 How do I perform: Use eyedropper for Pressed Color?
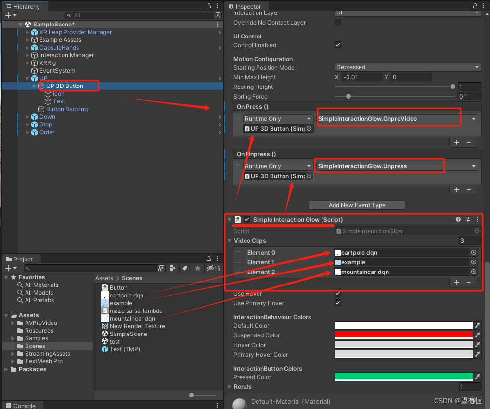coord(477,377)
